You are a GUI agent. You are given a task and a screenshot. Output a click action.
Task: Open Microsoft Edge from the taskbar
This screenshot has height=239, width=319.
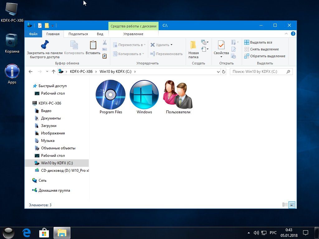click(x=26, y=232)
